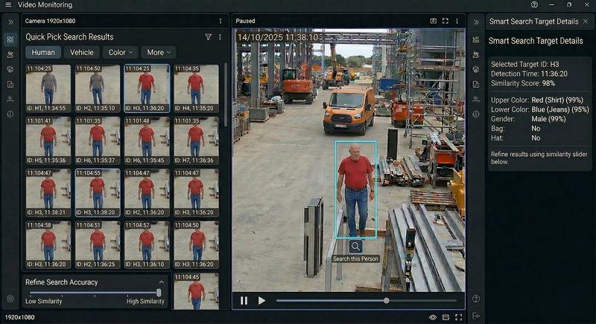
Task: Click the layout icon in the status bar
Action: click(x=446, y=317)
